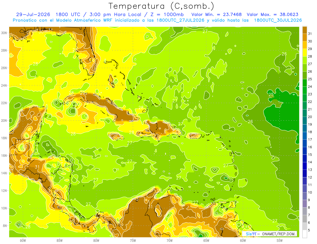Click the '22N' latitude axis label
Viewport: 317px width, 244px height.
[x=4, y=103]
